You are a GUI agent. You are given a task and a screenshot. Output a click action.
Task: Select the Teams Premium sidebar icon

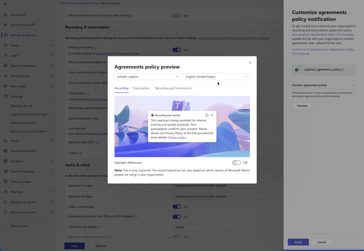pyautogui.click(x=6, y=25)
